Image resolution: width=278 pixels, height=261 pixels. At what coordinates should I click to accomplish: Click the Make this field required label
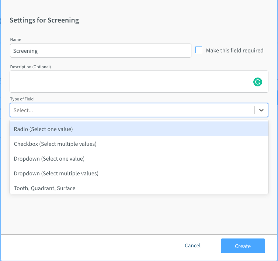point(234,51)
